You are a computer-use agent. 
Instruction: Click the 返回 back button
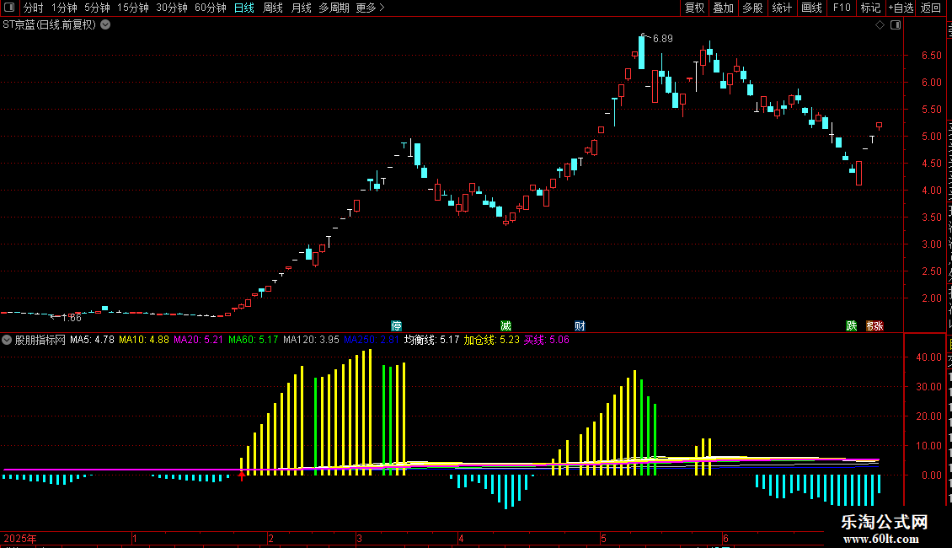tap(930, 8)
